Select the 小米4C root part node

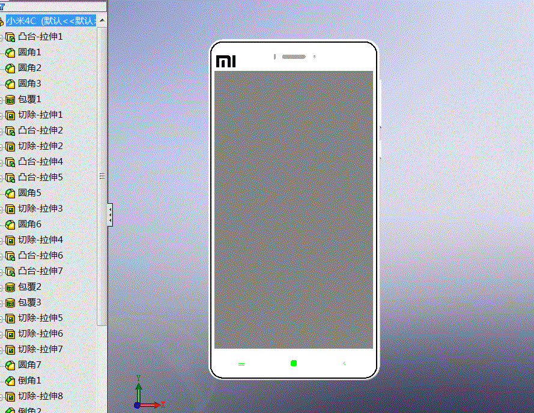coord(52,21)
